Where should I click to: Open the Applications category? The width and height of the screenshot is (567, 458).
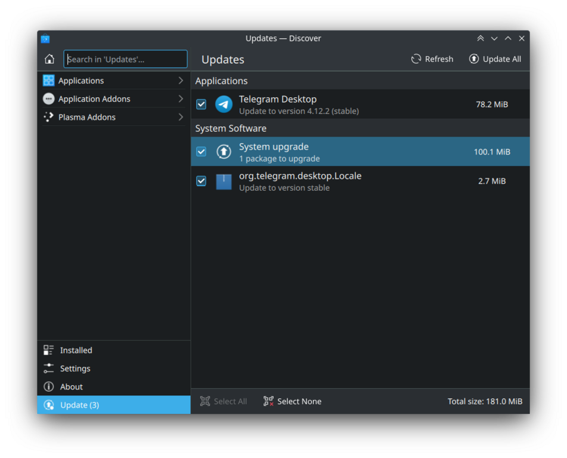click(113, 81)
